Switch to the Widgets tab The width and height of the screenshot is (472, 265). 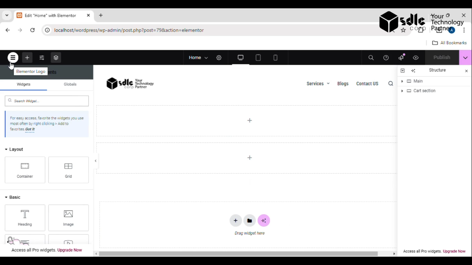23,84
